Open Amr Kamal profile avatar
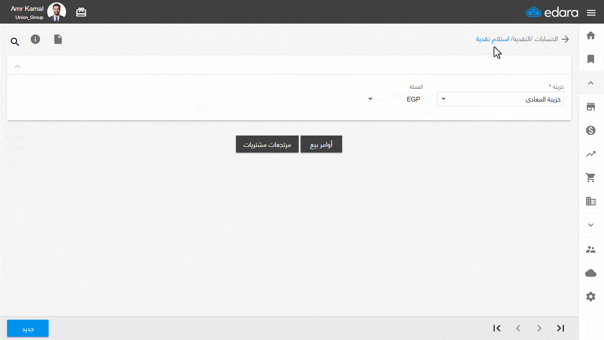Screen dimensions: 604x340 (x=57, y=12)
